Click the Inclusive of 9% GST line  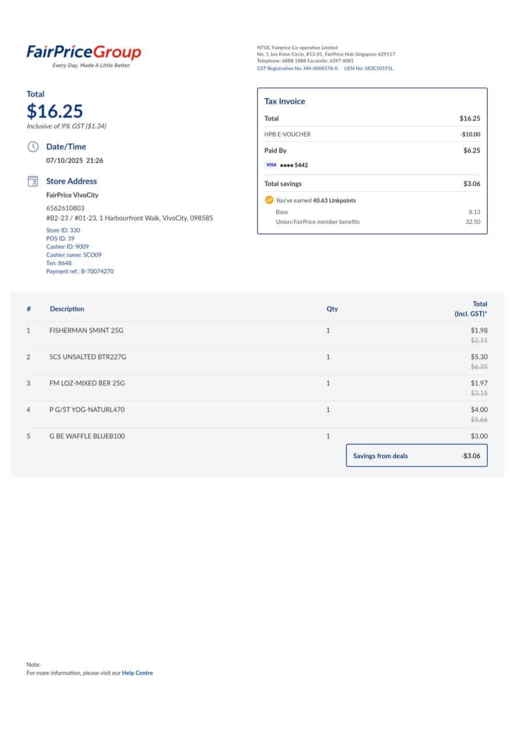[x=66, y=126]
